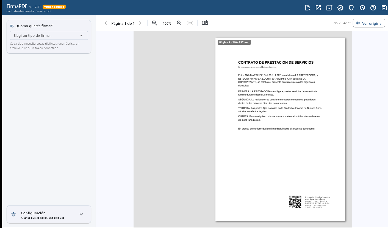Click the add image icon
Screen dimensions: 388x228
point(329,8)
